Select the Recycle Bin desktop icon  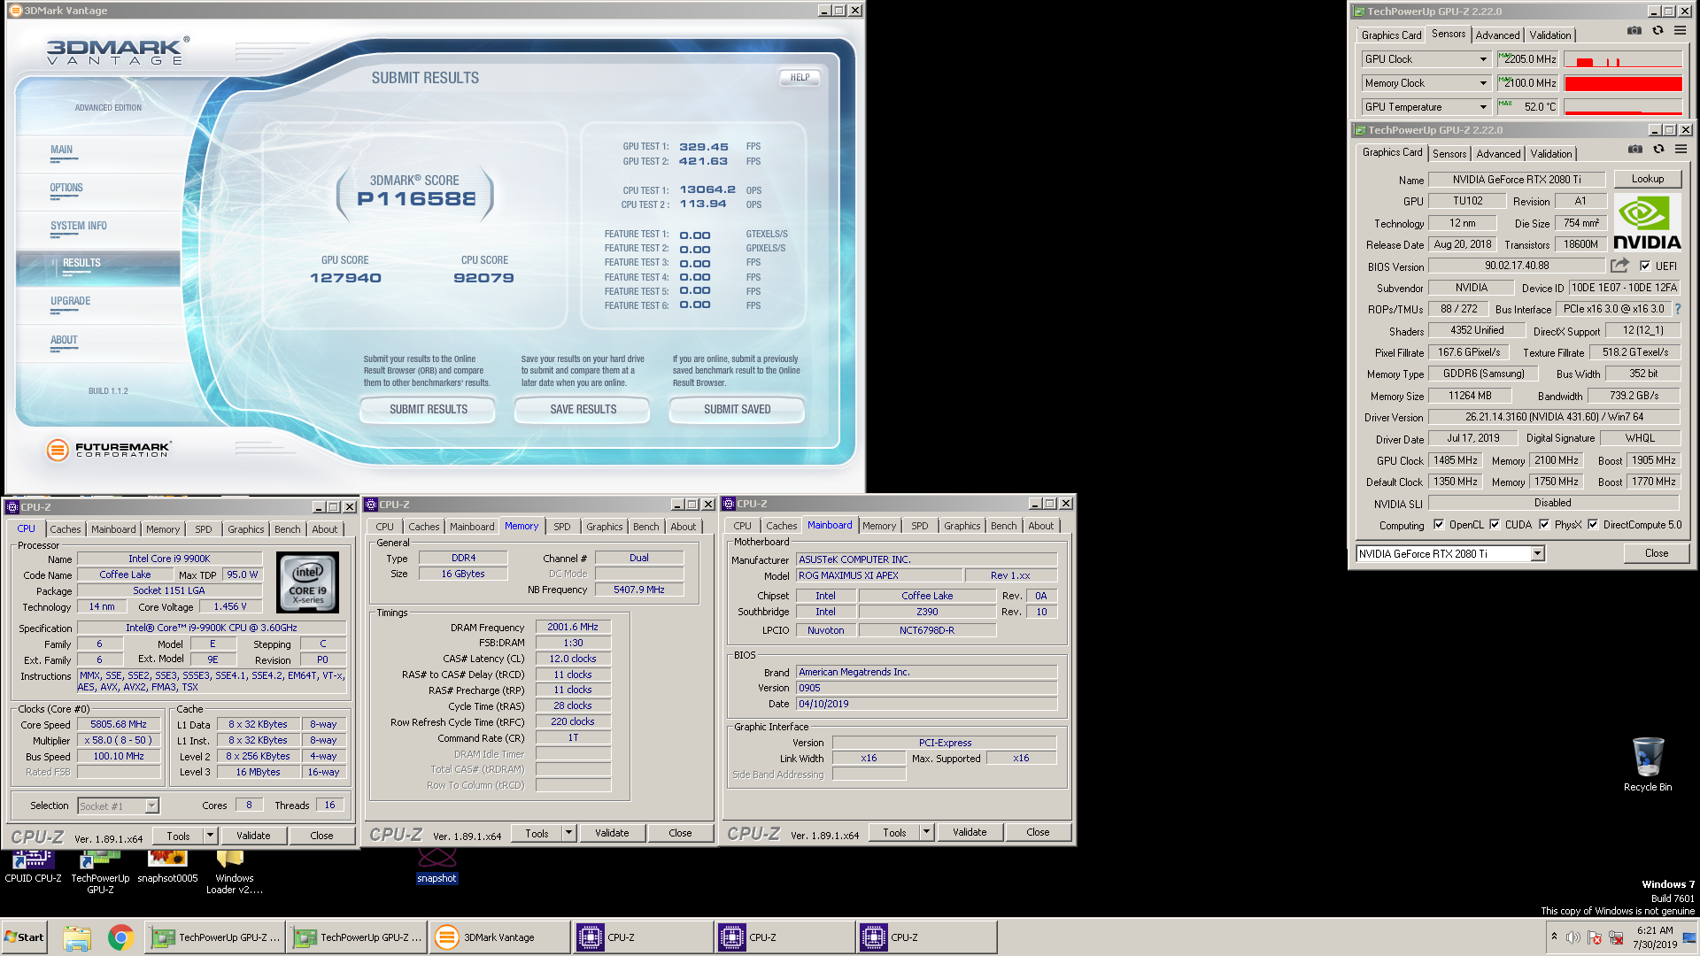coord(1648,764)
